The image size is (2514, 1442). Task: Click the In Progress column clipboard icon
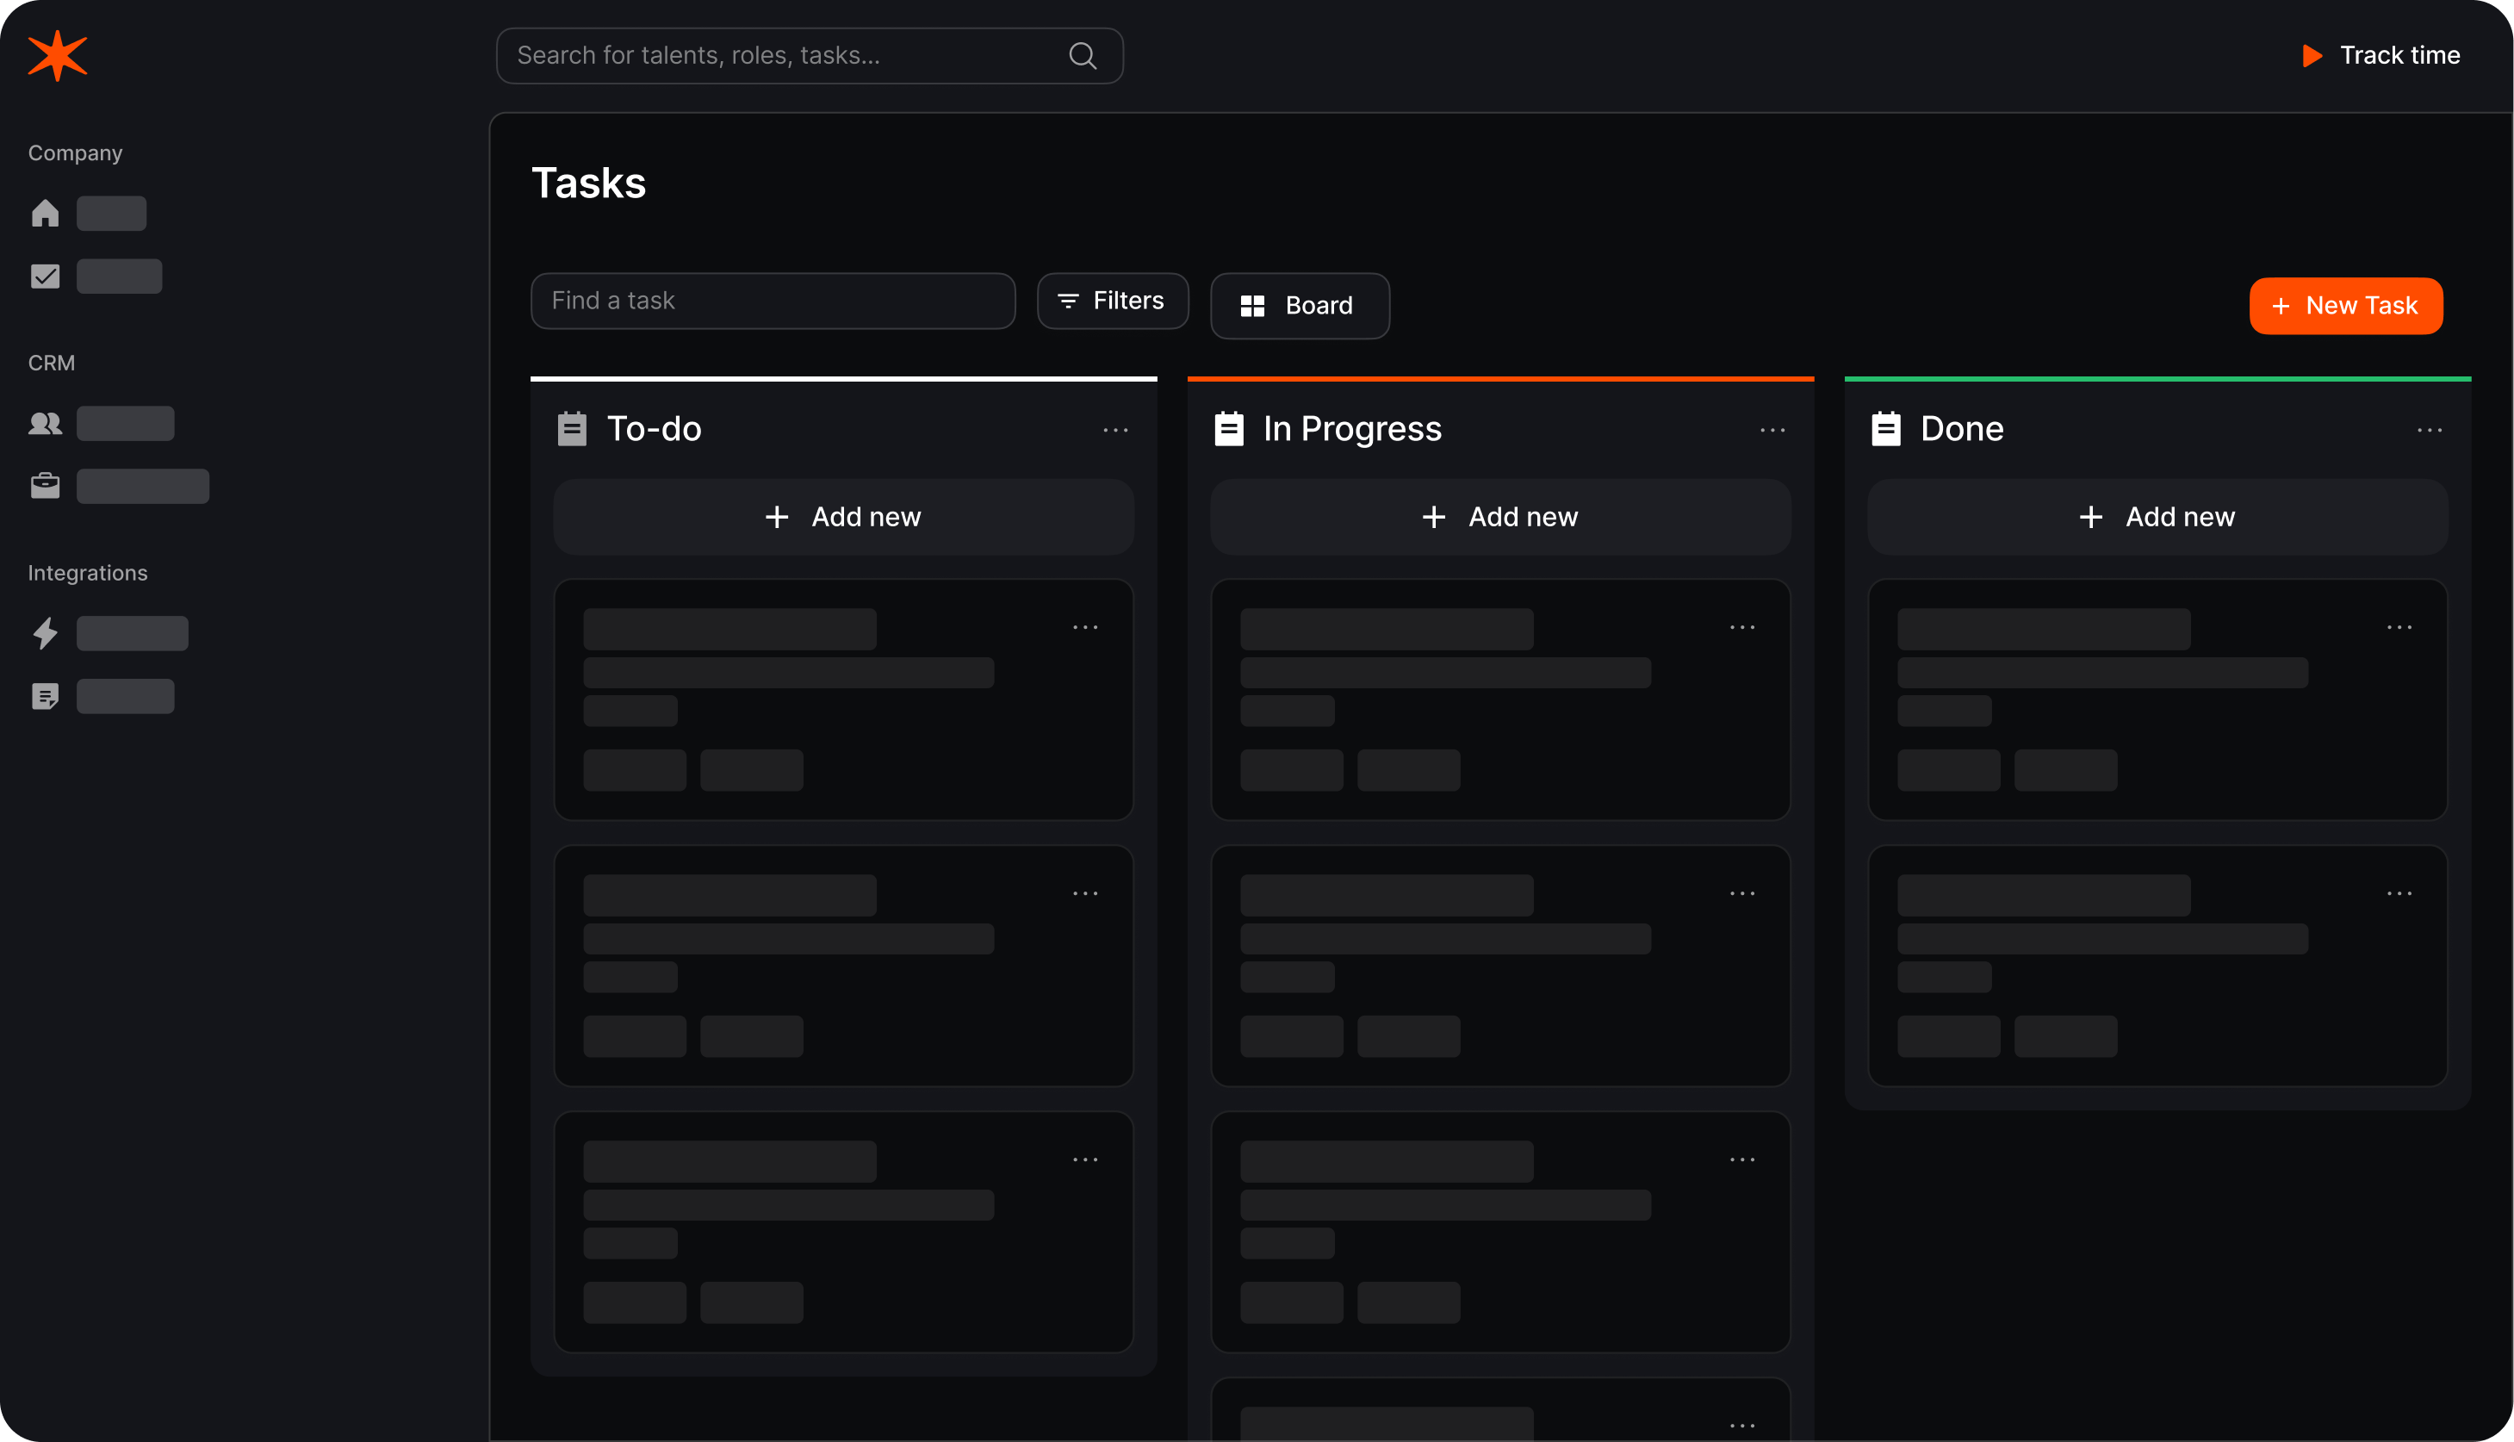tap(1229, 429)
